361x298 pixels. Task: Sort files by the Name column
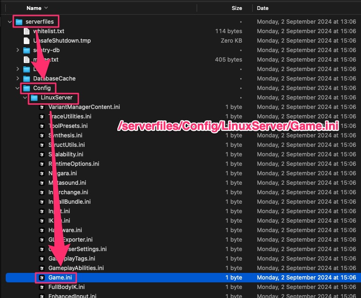pyautogui.click(x=34, y=8)
